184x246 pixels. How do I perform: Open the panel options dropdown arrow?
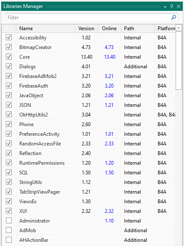[x=165, y=7]
